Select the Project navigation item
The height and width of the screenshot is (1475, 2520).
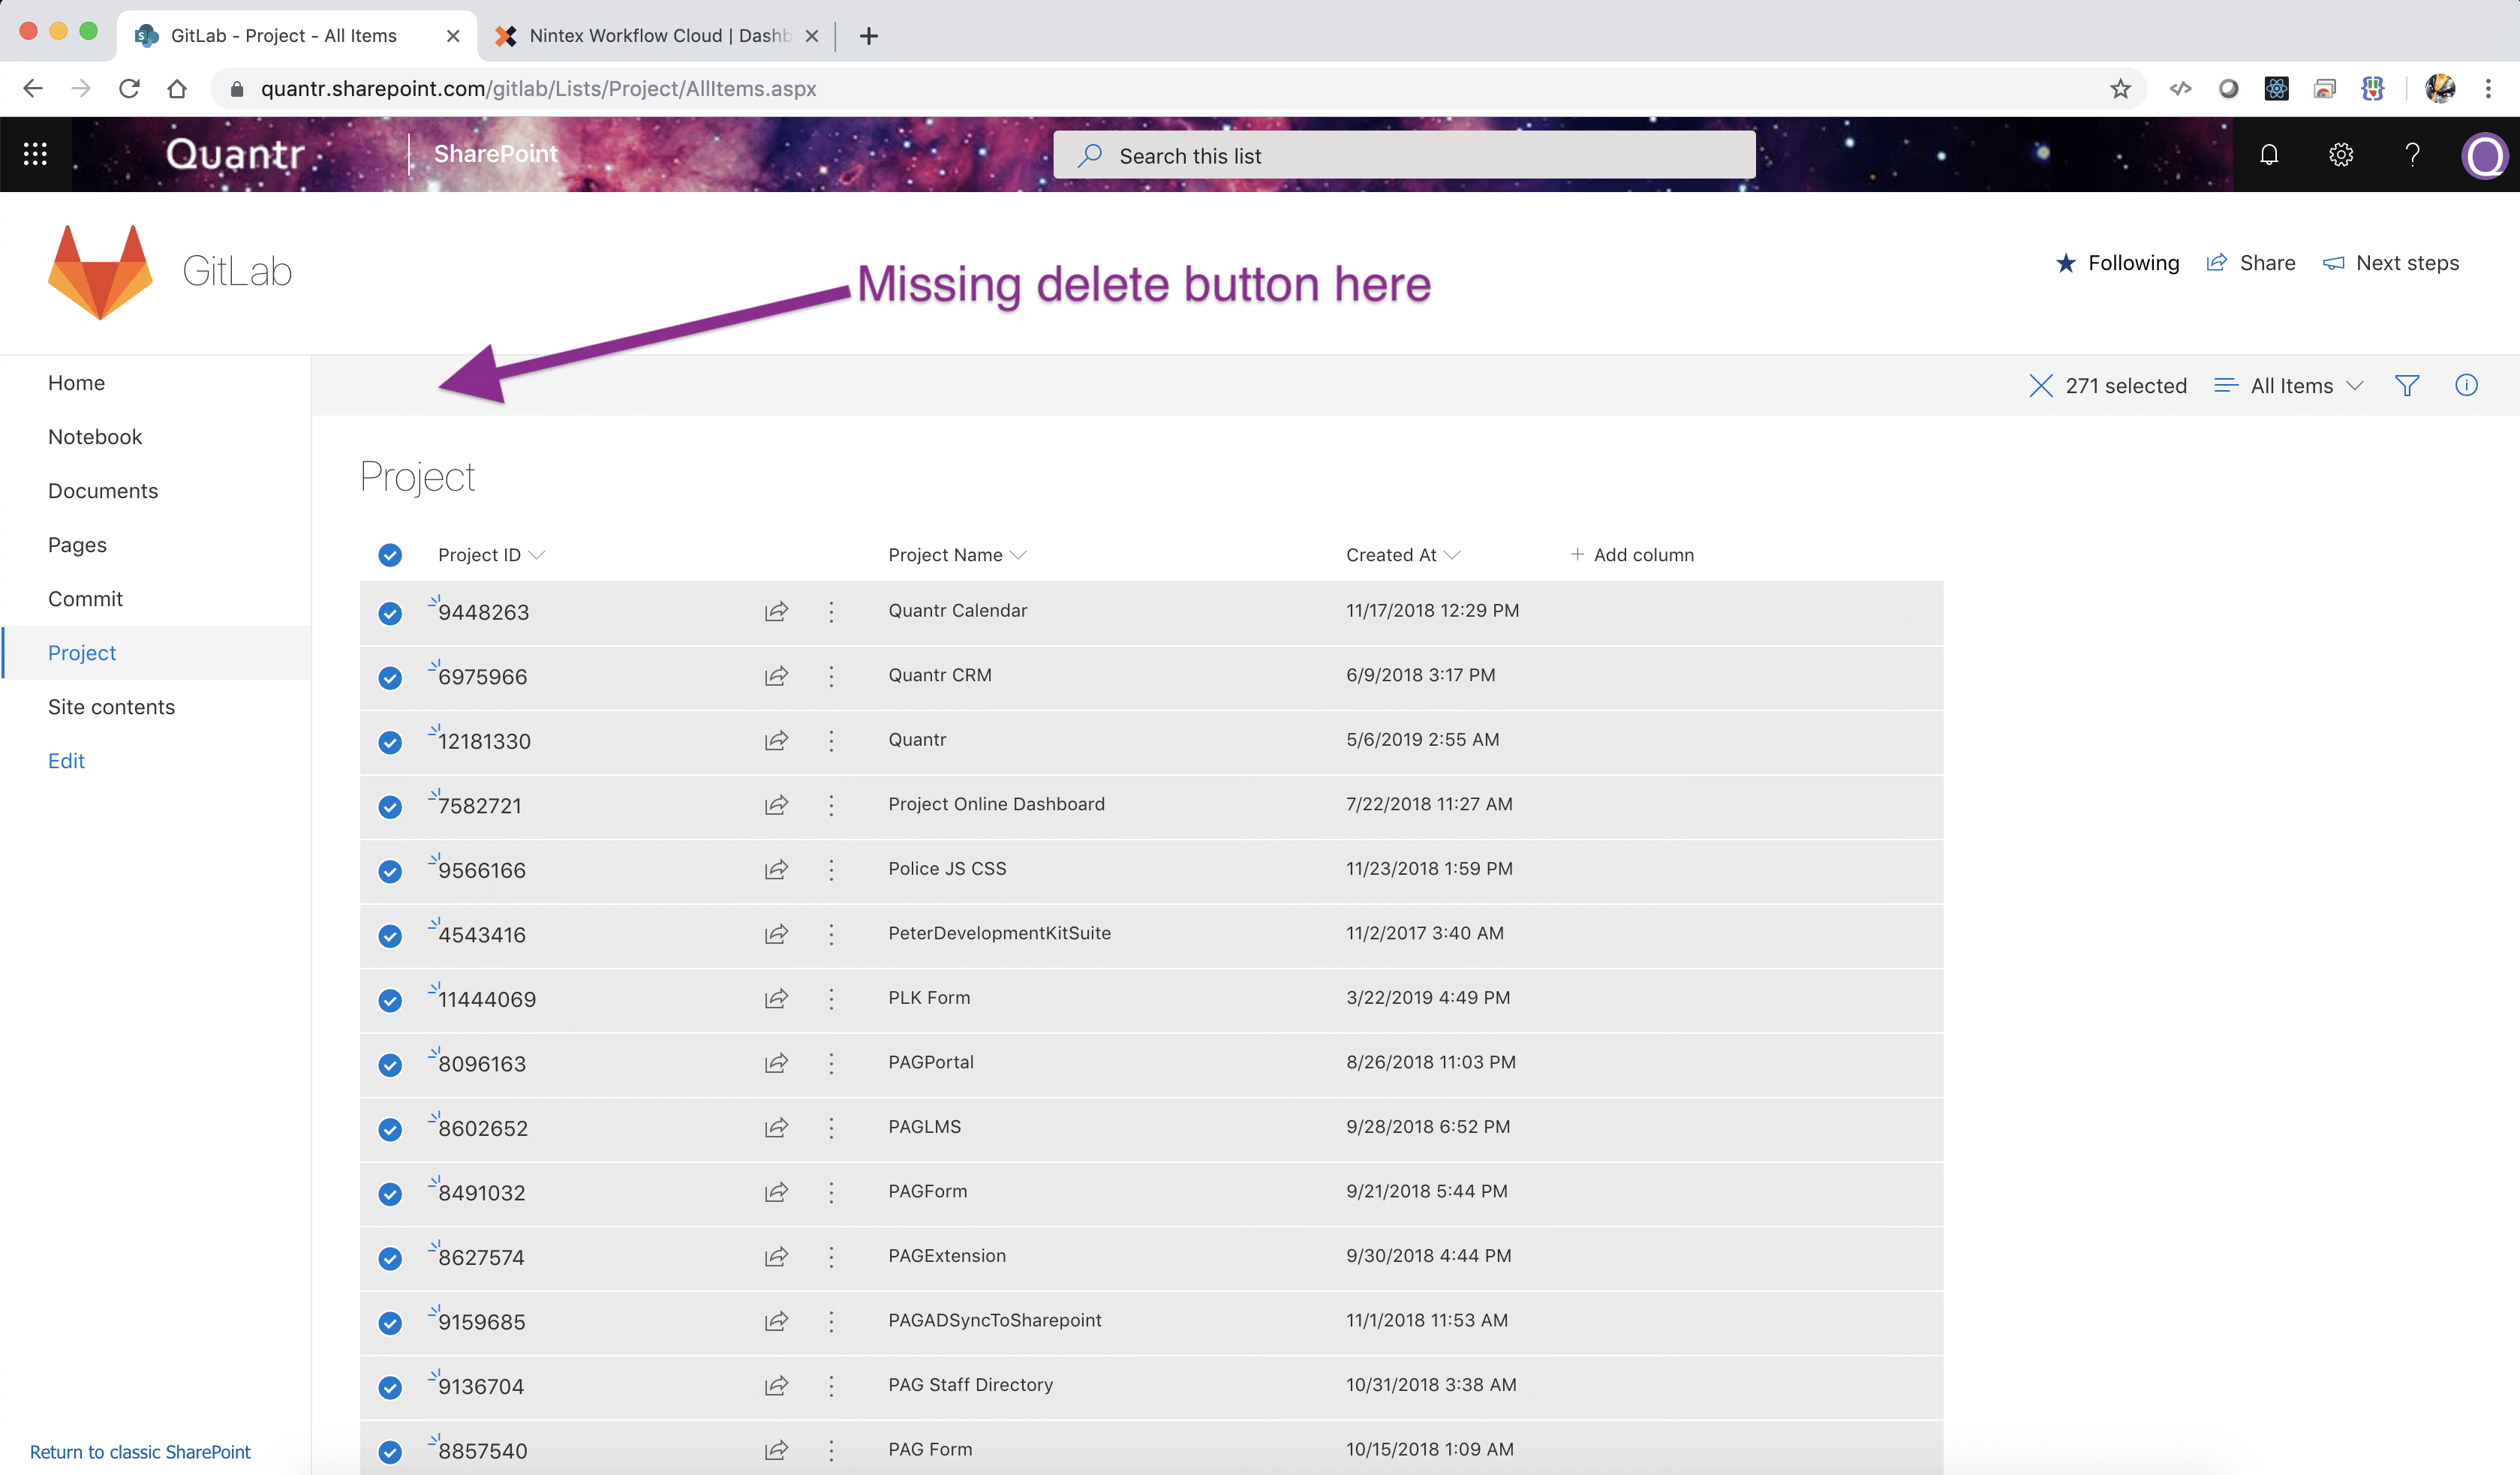[82, 653]
